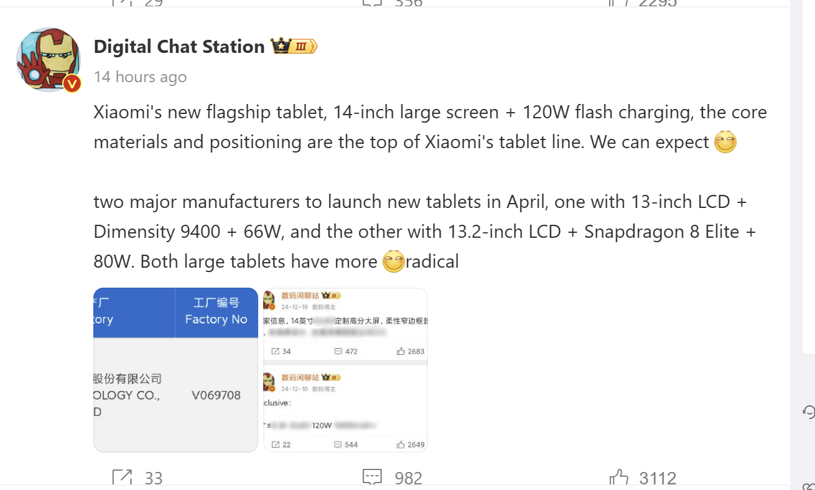Click the paragraph about two major manufacturers
The width and height of the screenshot is (815, 490).
pyautogui.click(x=423, y=232)
